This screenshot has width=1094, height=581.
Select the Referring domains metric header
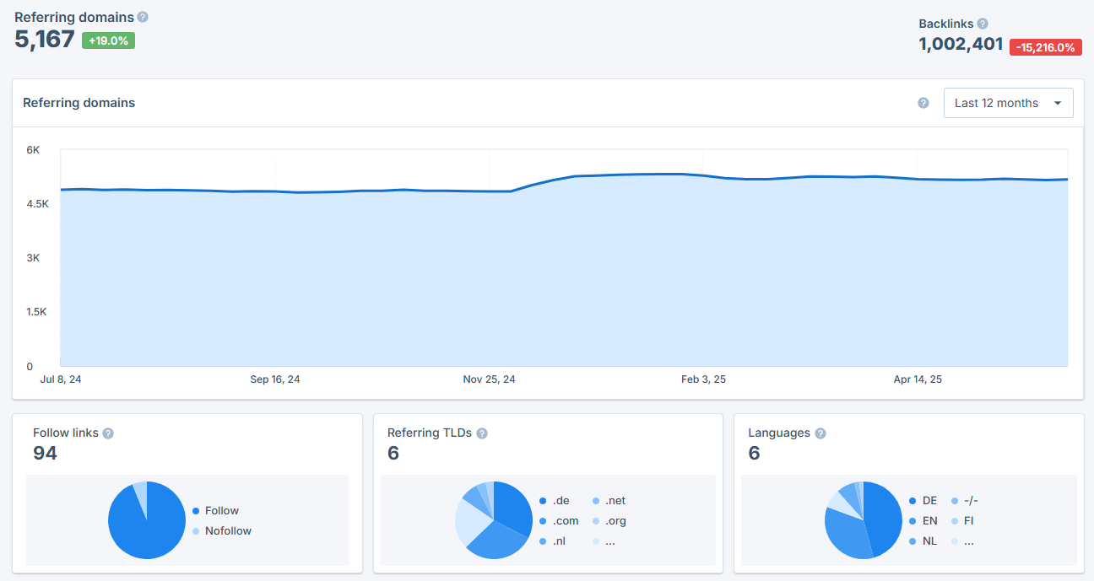(x=74, y=16)
